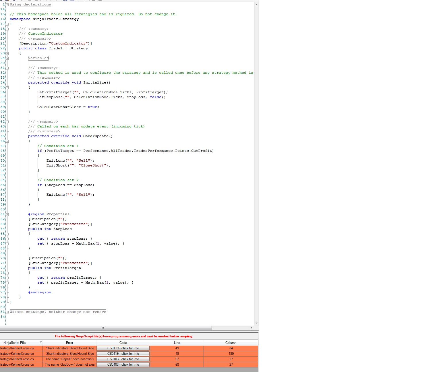Open the CS0103 info button for the GapUP error

[123, 359]
